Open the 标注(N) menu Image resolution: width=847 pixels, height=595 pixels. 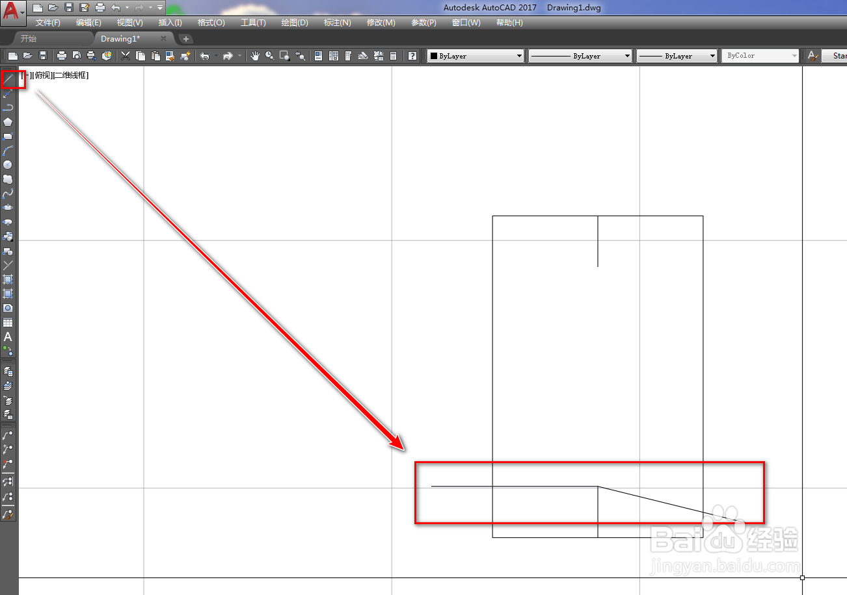pos(337,23)
